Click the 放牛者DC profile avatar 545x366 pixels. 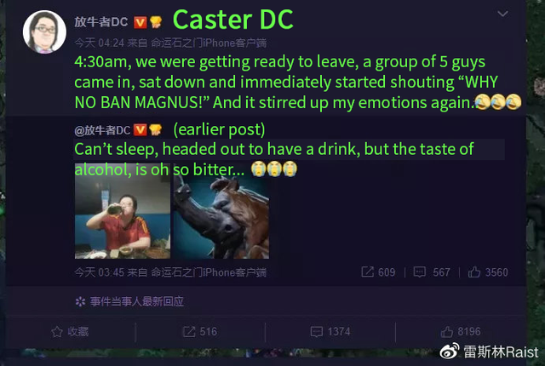coord(44,31)
